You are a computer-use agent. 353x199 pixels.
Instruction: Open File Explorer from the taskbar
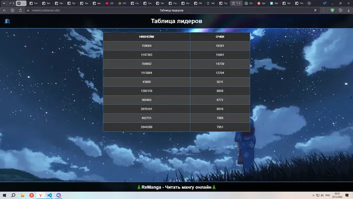click(22, 195)
